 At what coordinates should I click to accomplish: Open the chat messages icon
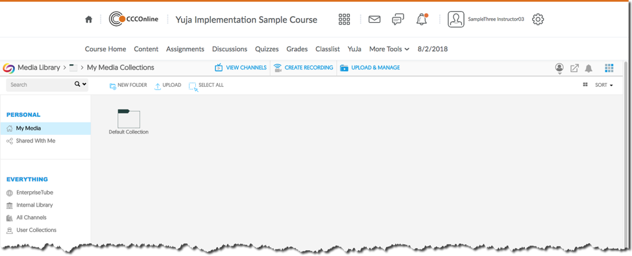tap(398, 19)
